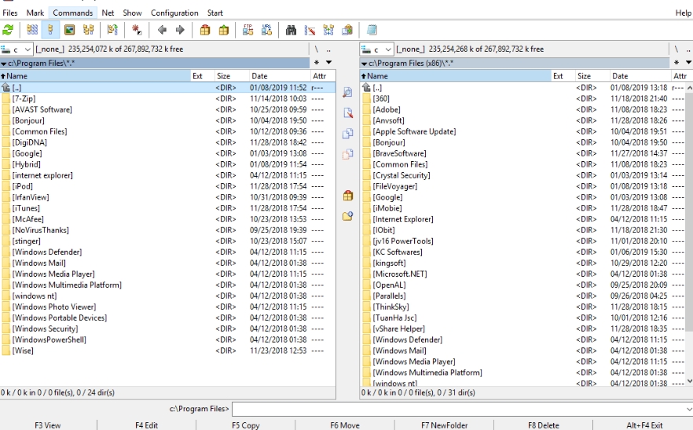The image size is (693, 430).
Task: Toggle the directory tree view icon
Action: coord(88,30)
